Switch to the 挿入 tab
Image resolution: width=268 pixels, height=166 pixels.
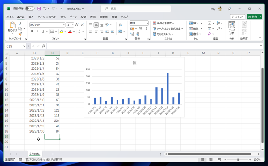click(x=31, y=17)
